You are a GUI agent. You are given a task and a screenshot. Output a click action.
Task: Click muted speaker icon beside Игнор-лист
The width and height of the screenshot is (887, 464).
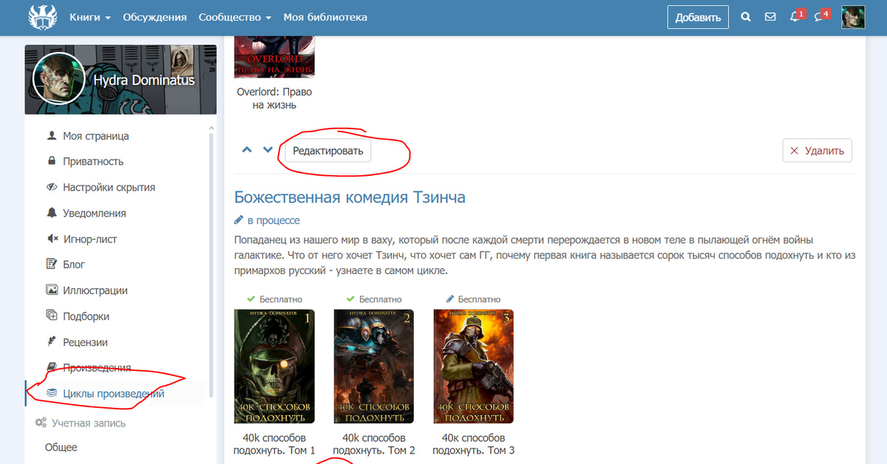(52, 239)
